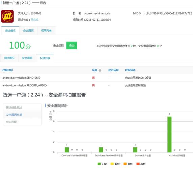Open the upper 权限列表 tab
Image resolution: width=193 pixels, height=169 pixels.
tap(46, 31)
